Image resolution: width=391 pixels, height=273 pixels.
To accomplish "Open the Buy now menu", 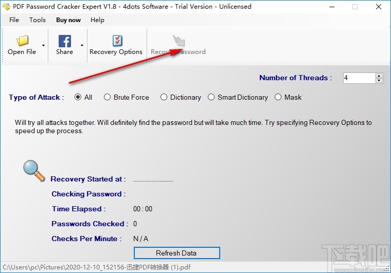I will [x=68, y=20].
